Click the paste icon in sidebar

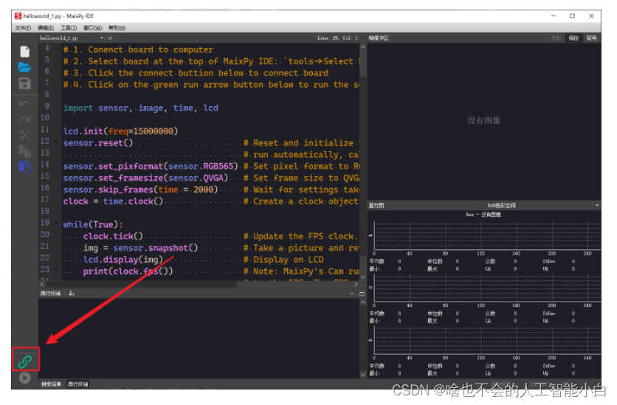pyautogui.click(x=24, y=166)
